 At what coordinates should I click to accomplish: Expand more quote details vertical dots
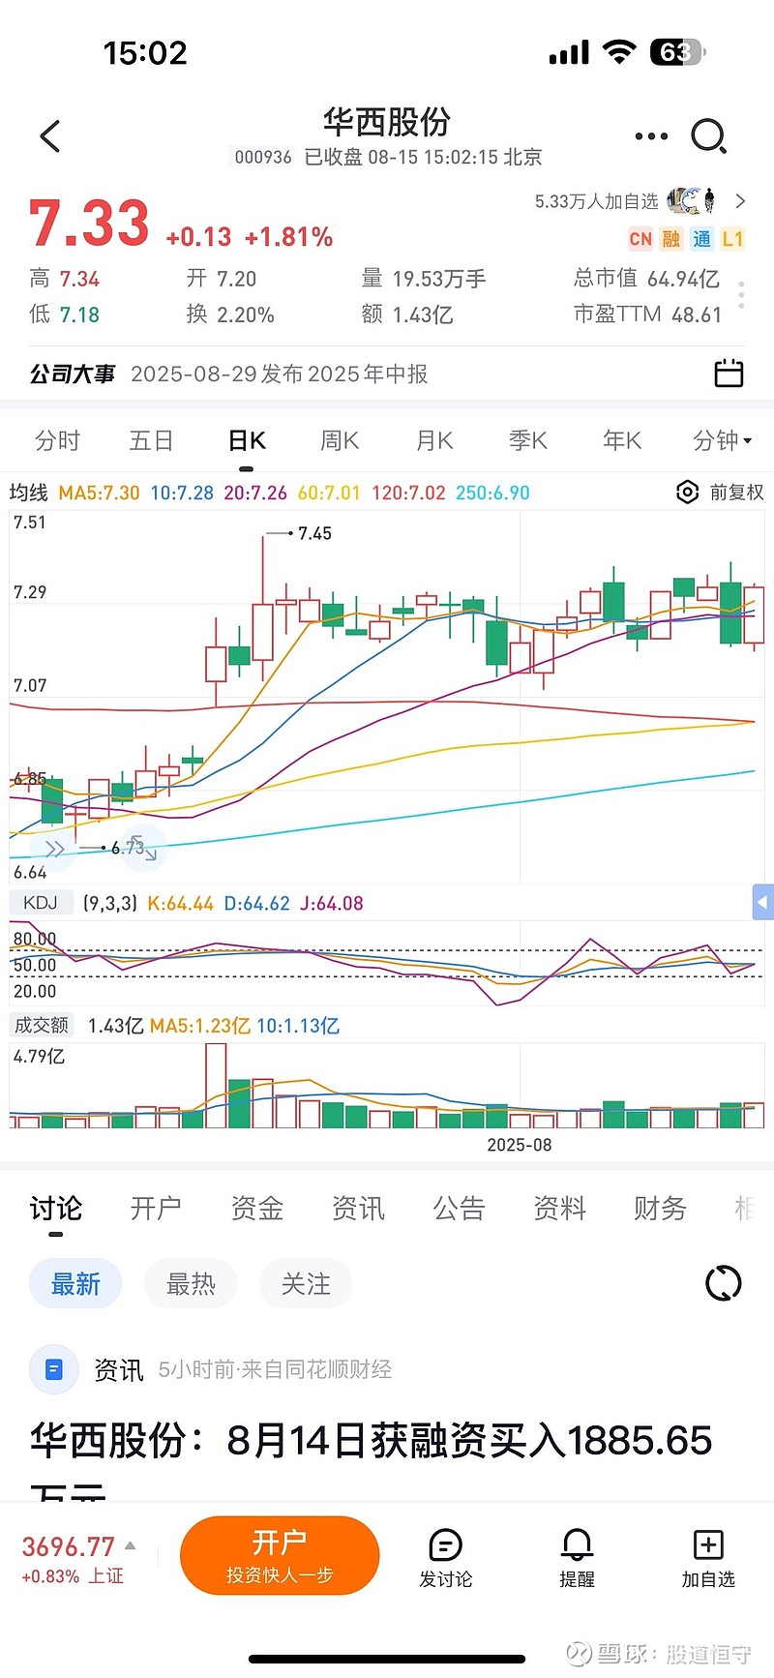point(741,295)
